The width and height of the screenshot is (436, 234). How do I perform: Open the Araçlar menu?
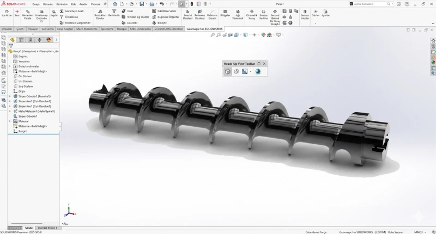[x=83, y=4]
